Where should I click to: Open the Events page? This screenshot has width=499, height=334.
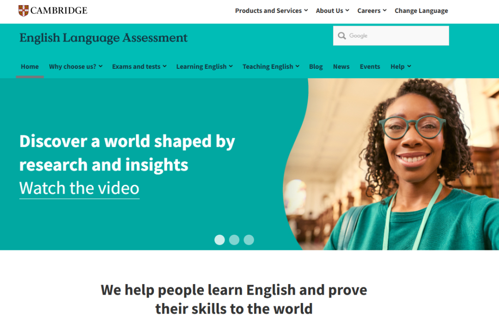[x=370, y=67]
